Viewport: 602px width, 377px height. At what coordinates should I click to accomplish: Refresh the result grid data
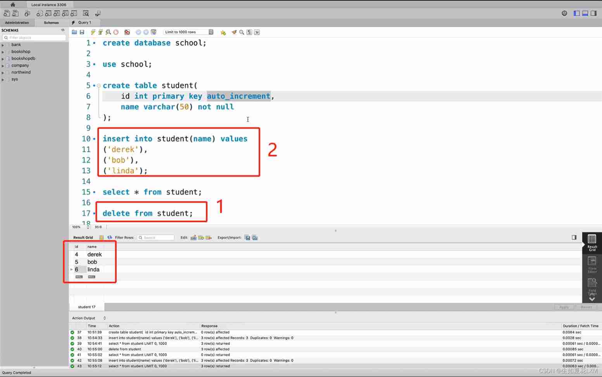pos(110,237)
